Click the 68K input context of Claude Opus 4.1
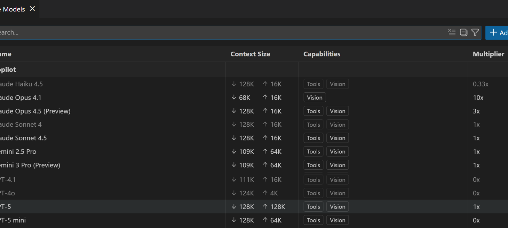Image resolution: width=508 pixels, height=228 pixels. (x=241, y=98)
